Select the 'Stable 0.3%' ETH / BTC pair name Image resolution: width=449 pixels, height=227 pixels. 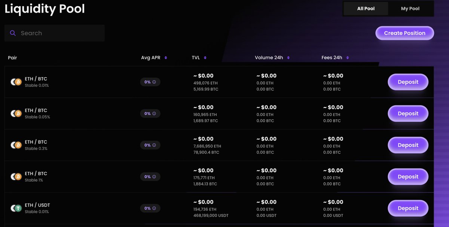[36, 142]
